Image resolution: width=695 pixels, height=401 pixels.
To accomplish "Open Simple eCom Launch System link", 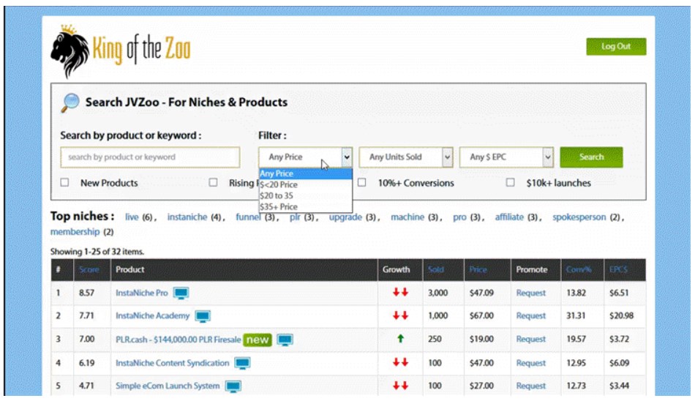I will coord(168,386).
